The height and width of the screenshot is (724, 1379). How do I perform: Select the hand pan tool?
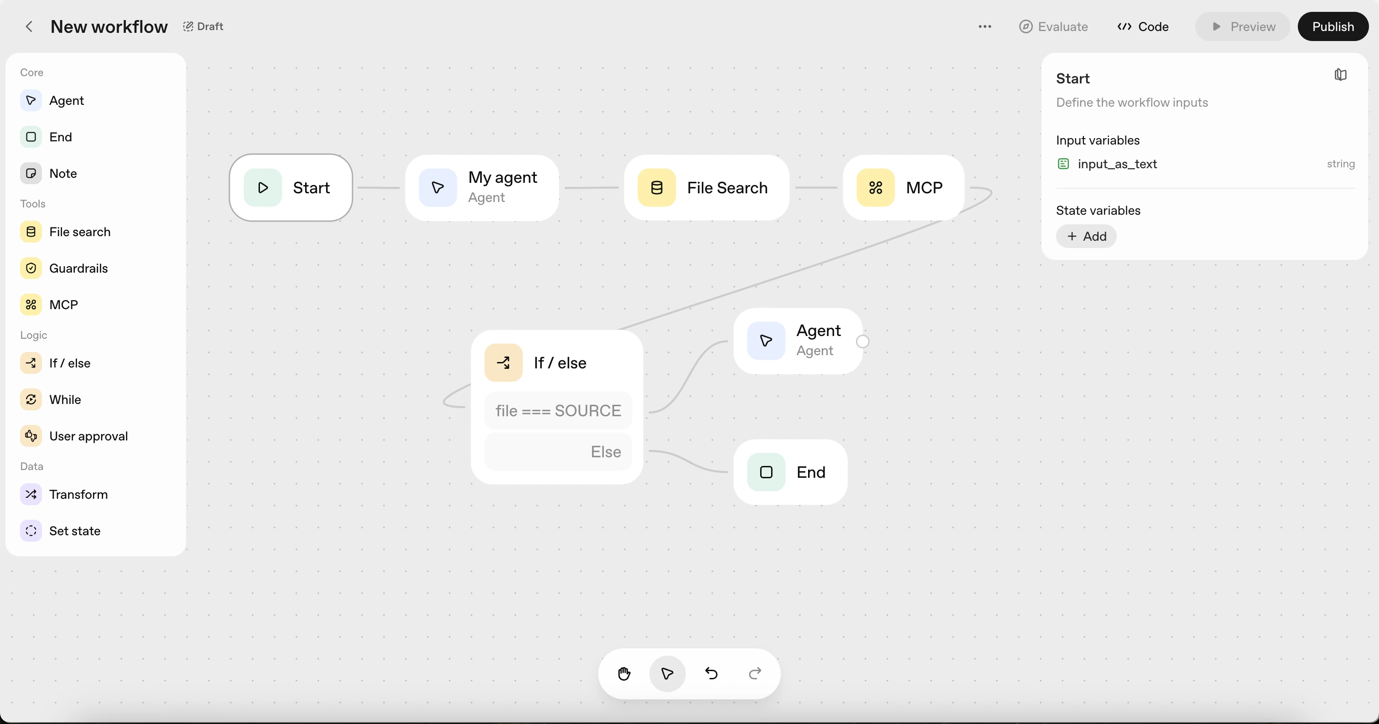click(x=624, y=674)
